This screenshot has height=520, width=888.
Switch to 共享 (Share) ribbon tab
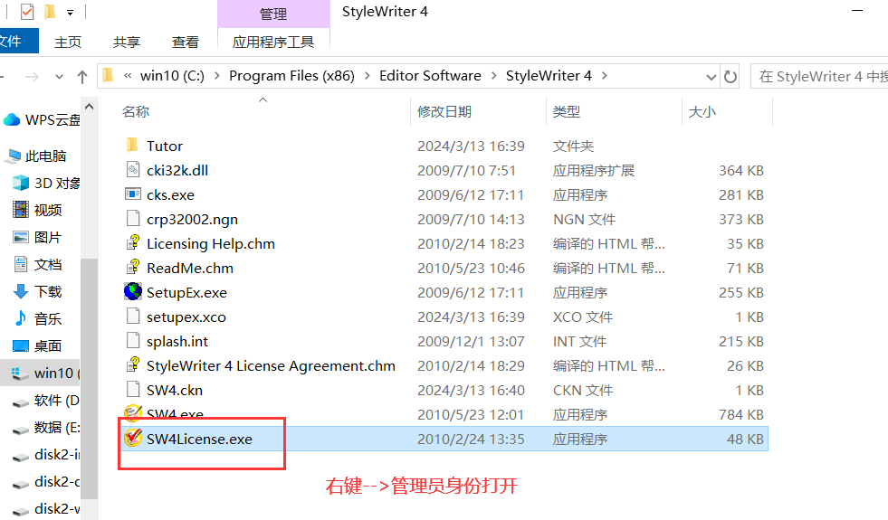pos(127,42)
